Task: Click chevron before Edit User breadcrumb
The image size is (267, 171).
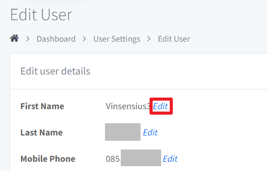Action: tap(149, 39)
